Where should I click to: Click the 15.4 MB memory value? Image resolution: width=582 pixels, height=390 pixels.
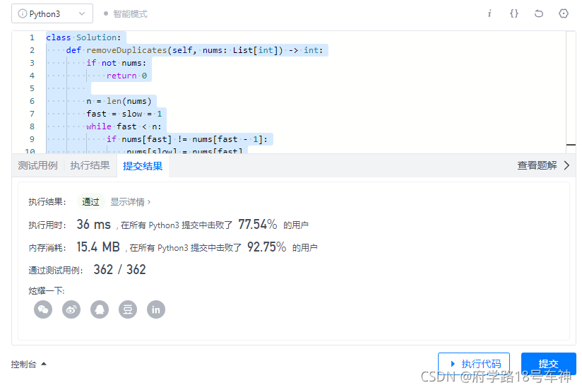point(98,247)
